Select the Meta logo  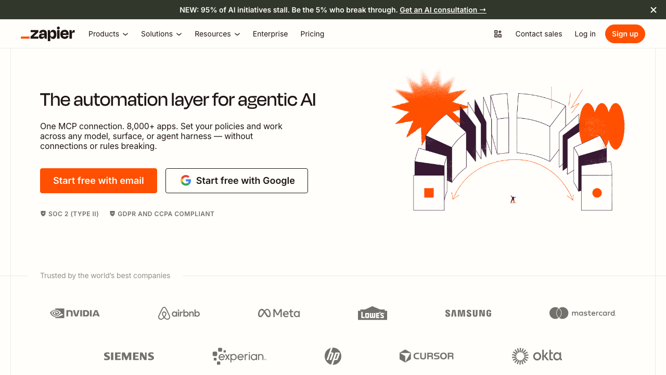[x=279, y=313]
